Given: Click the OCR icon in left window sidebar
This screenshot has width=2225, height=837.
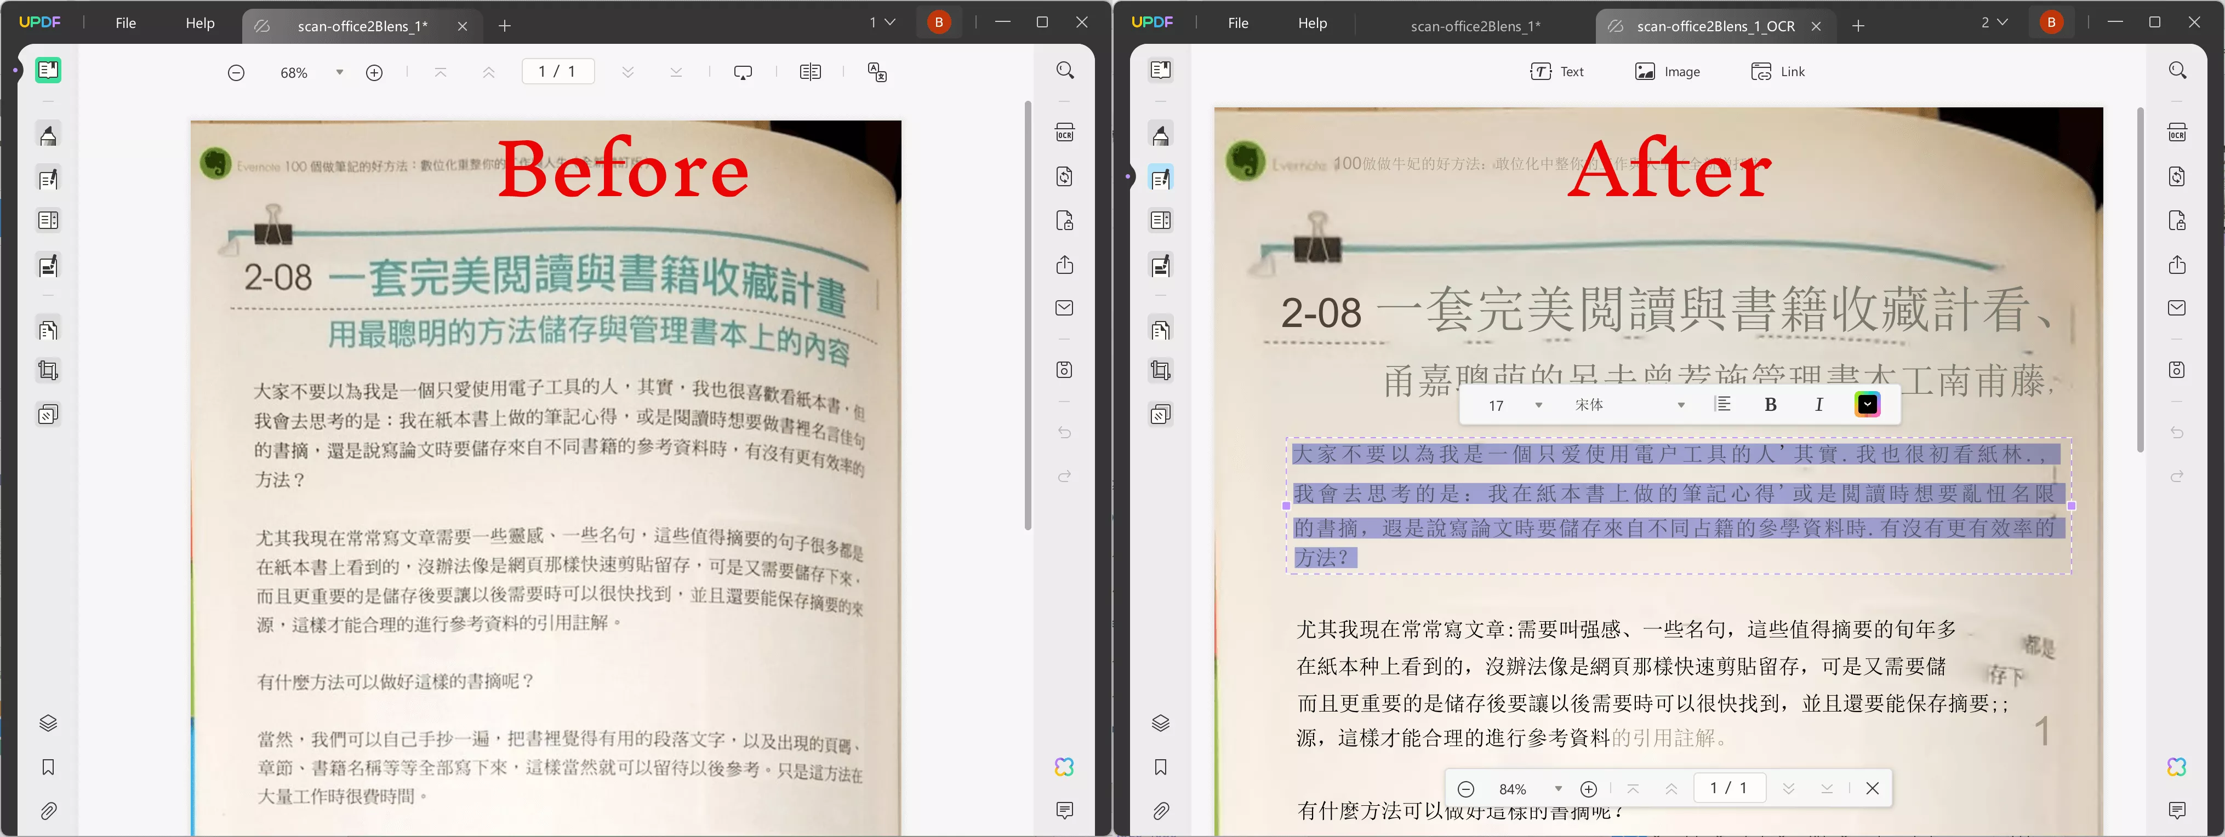Looking at the screenshot, I should [x=1064, y=133].
